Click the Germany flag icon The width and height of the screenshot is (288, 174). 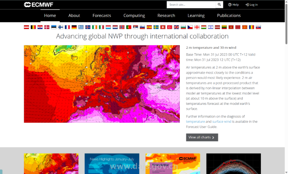(74, 27)
